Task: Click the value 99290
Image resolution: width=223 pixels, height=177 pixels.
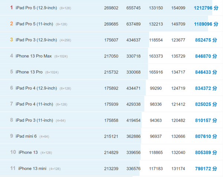Action: (x=156, y=88)
